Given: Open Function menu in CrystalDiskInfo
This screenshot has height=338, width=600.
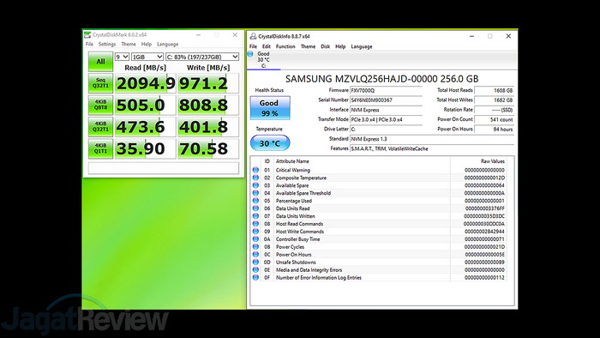Looking at the screenshot, I should click(x=285, y=46).
